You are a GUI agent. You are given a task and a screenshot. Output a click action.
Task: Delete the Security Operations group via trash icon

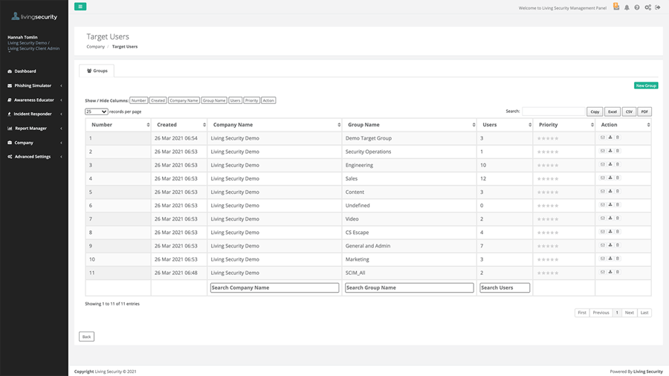click(x=618, y=151)
